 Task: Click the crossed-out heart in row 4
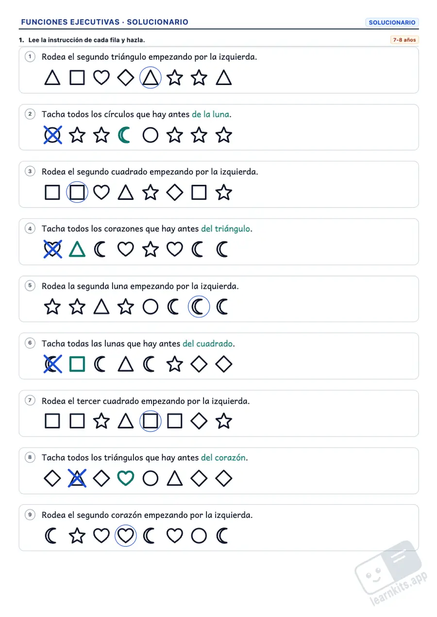coord(53,250)
